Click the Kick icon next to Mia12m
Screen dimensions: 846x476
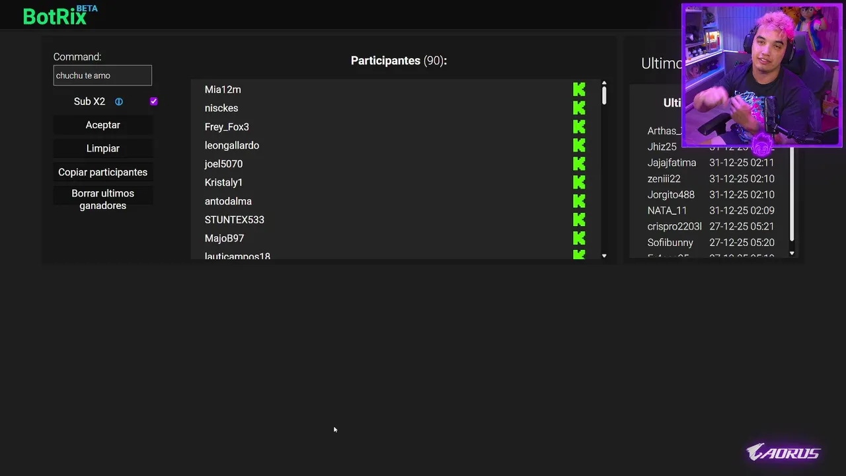(x=579, y=89)
